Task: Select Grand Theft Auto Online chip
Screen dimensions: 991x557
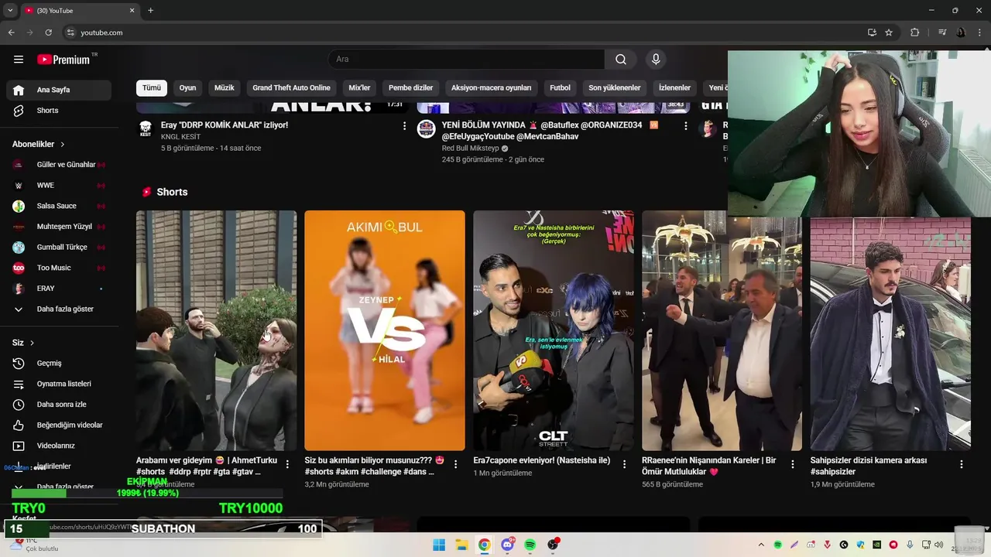Action: point(291,88)
